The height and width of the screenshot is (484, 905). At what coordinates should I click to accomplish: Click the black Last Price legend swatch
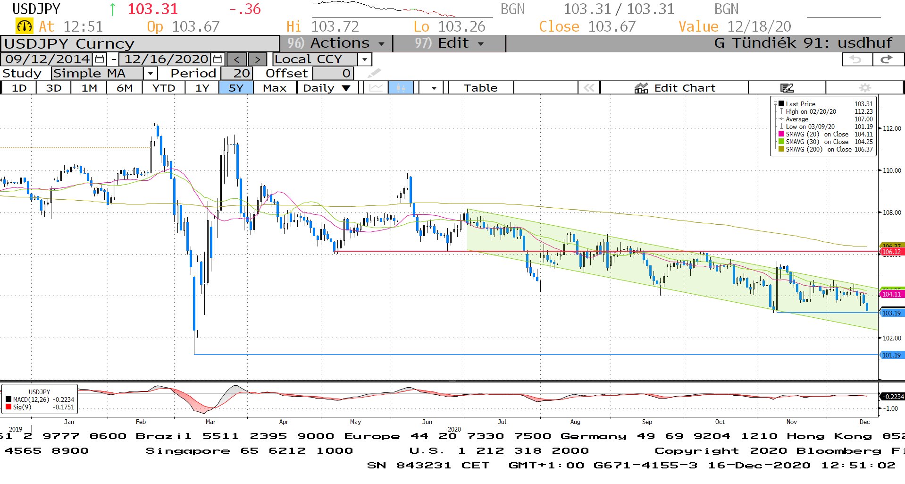point(781,104)
